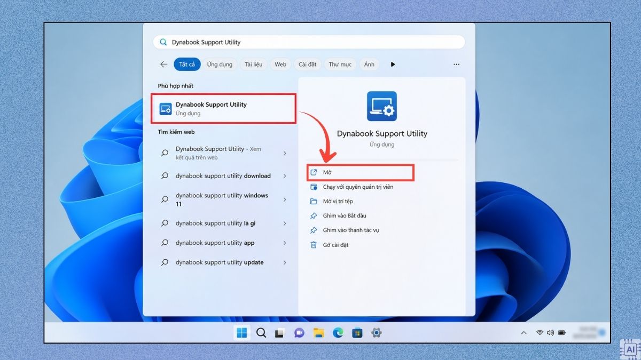
Task: Open the Windows Start button on taskbar
Action: [x=242, y=333]
